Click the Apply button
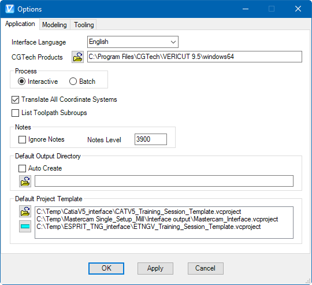 tap(155, 268)
